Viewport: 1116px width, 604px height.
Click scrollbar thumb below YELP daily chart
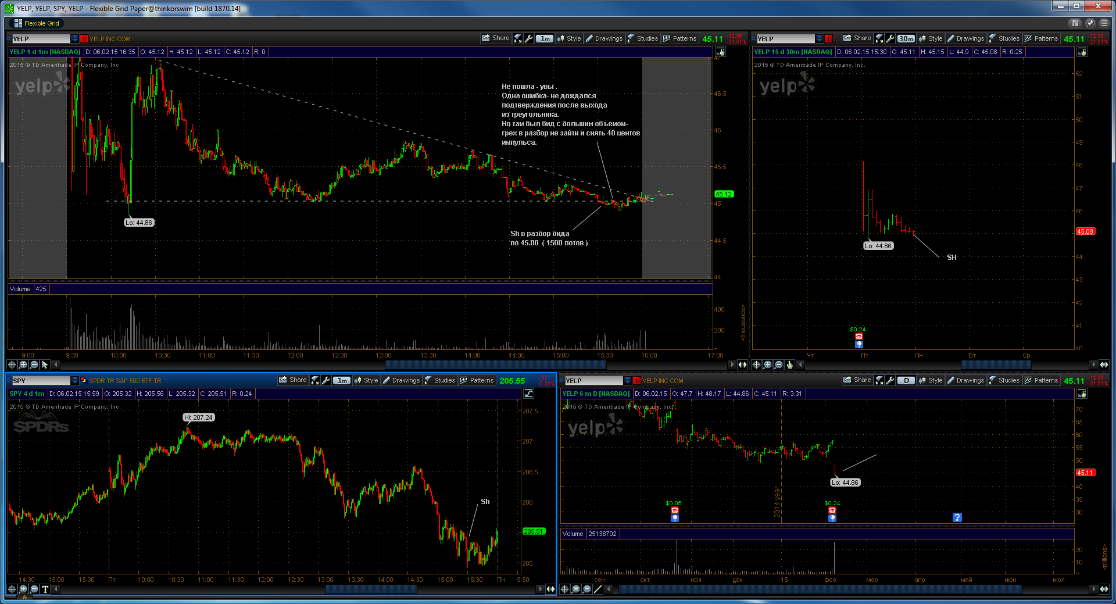point(820,589)
